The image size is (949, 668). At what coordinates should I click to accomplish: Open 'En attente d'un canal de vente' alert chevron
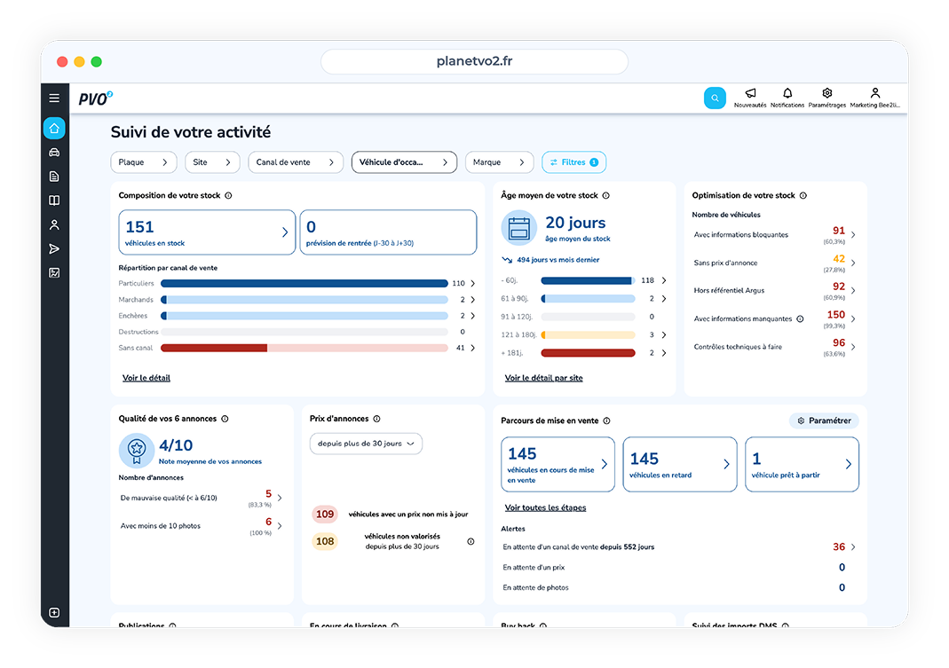pyautogui.click(x=853, y=547)
